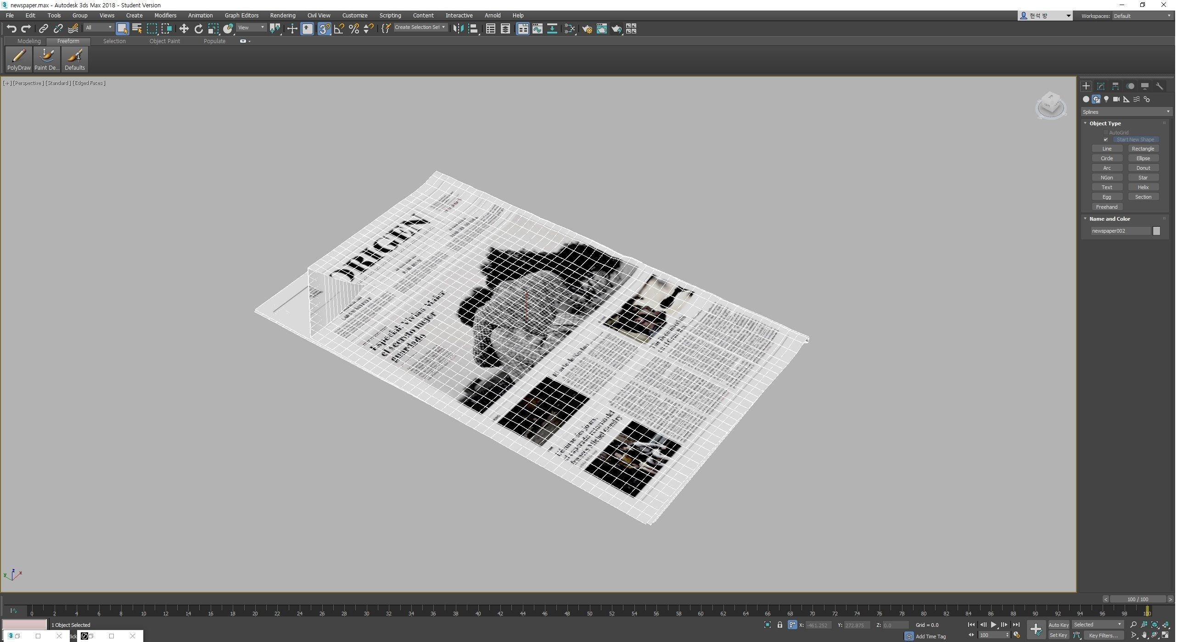Toggle Percent Snap

(353, 29)
